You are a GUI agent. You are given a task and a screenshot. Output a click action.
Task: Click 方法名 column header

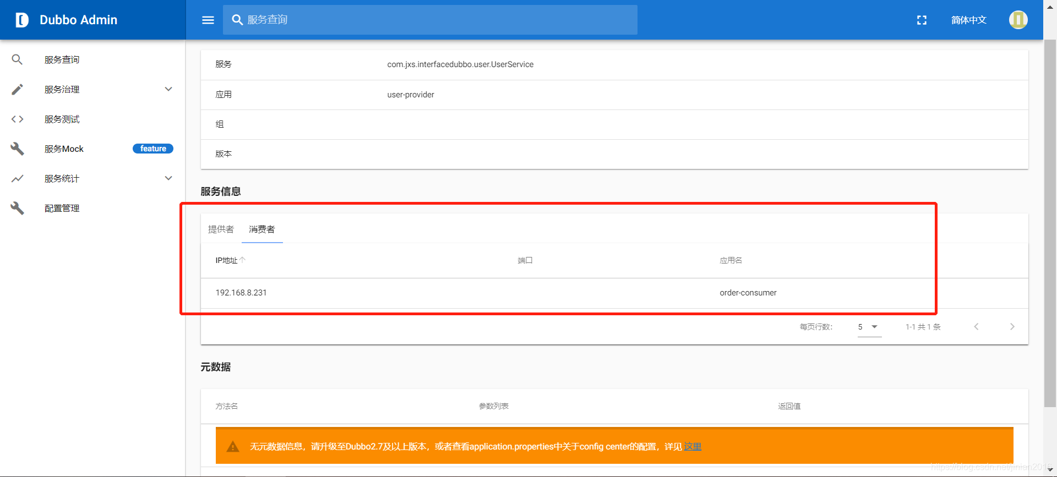tap(227, 406)
